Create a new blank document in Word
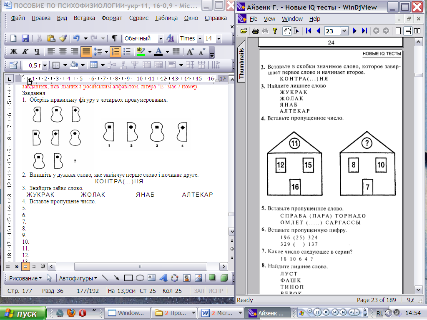 (x=13, y=38)
